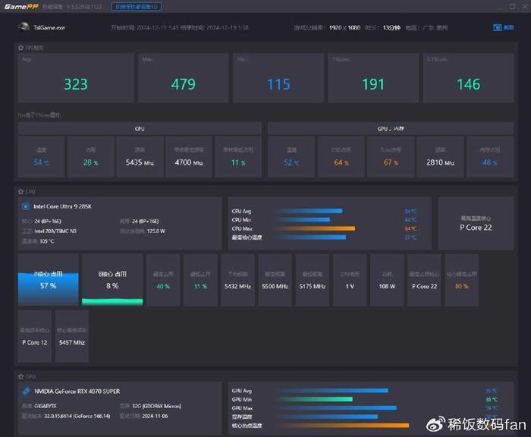Click the Min FPS tile showing 115

point(278,77)
